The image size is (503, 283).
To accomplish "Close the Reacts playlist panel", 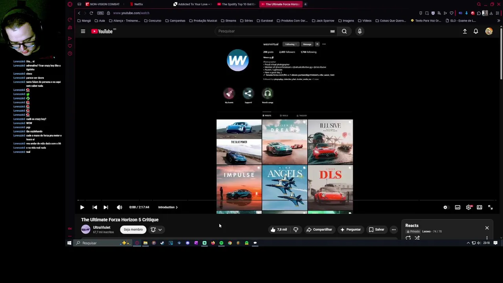I will pyautogui.click(x=487, y=228).
